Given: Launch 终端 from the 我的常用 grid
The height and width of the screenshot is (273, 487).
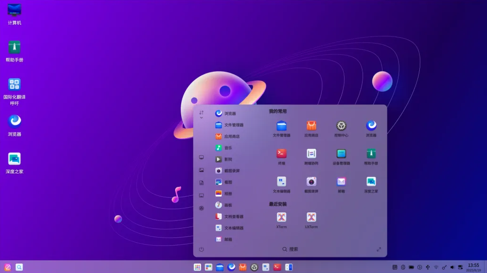Looking at the screenshot, I should pos(282,157).
